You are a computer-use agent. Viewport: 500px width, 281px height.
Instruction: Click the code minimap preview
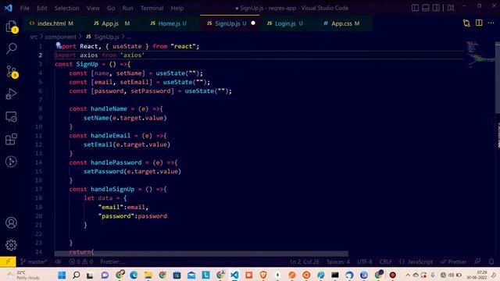480,54
